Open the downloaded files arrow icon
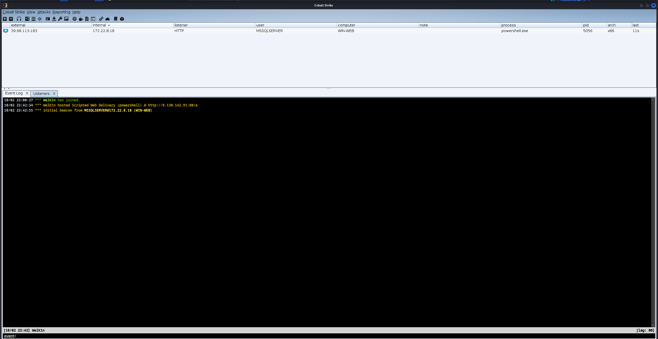Viewport: 658px width, 339px height. point(54,19)
